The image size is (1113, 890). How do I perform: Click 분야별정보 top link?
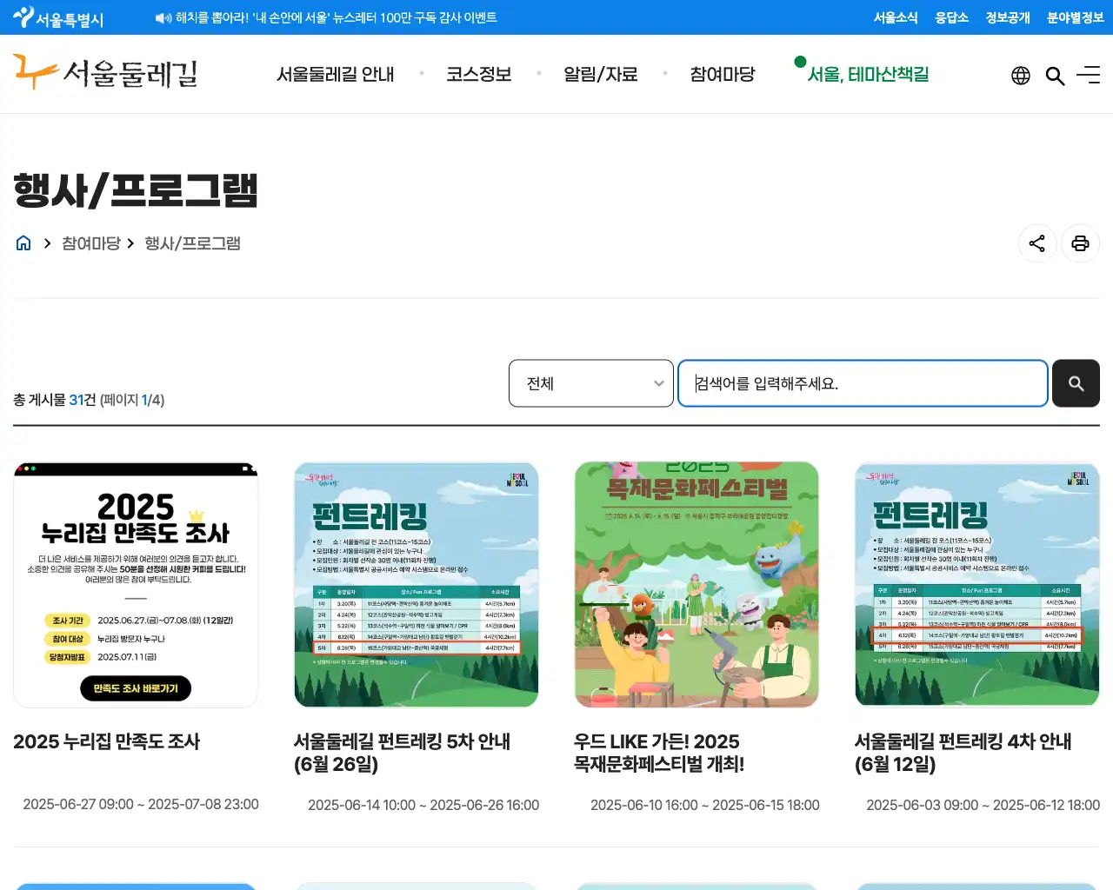coord(1076,17)
